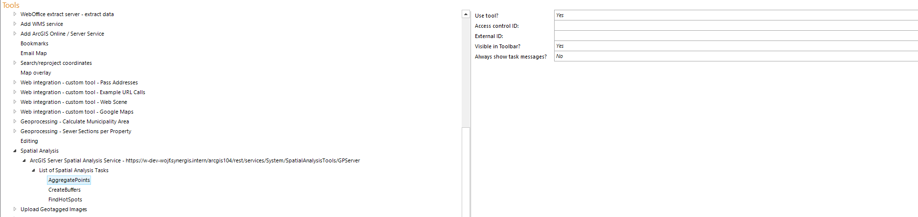Click the External ID input field
Viewport: 918px width, 217px height.
pyautogui.click(x=736, y=36)
